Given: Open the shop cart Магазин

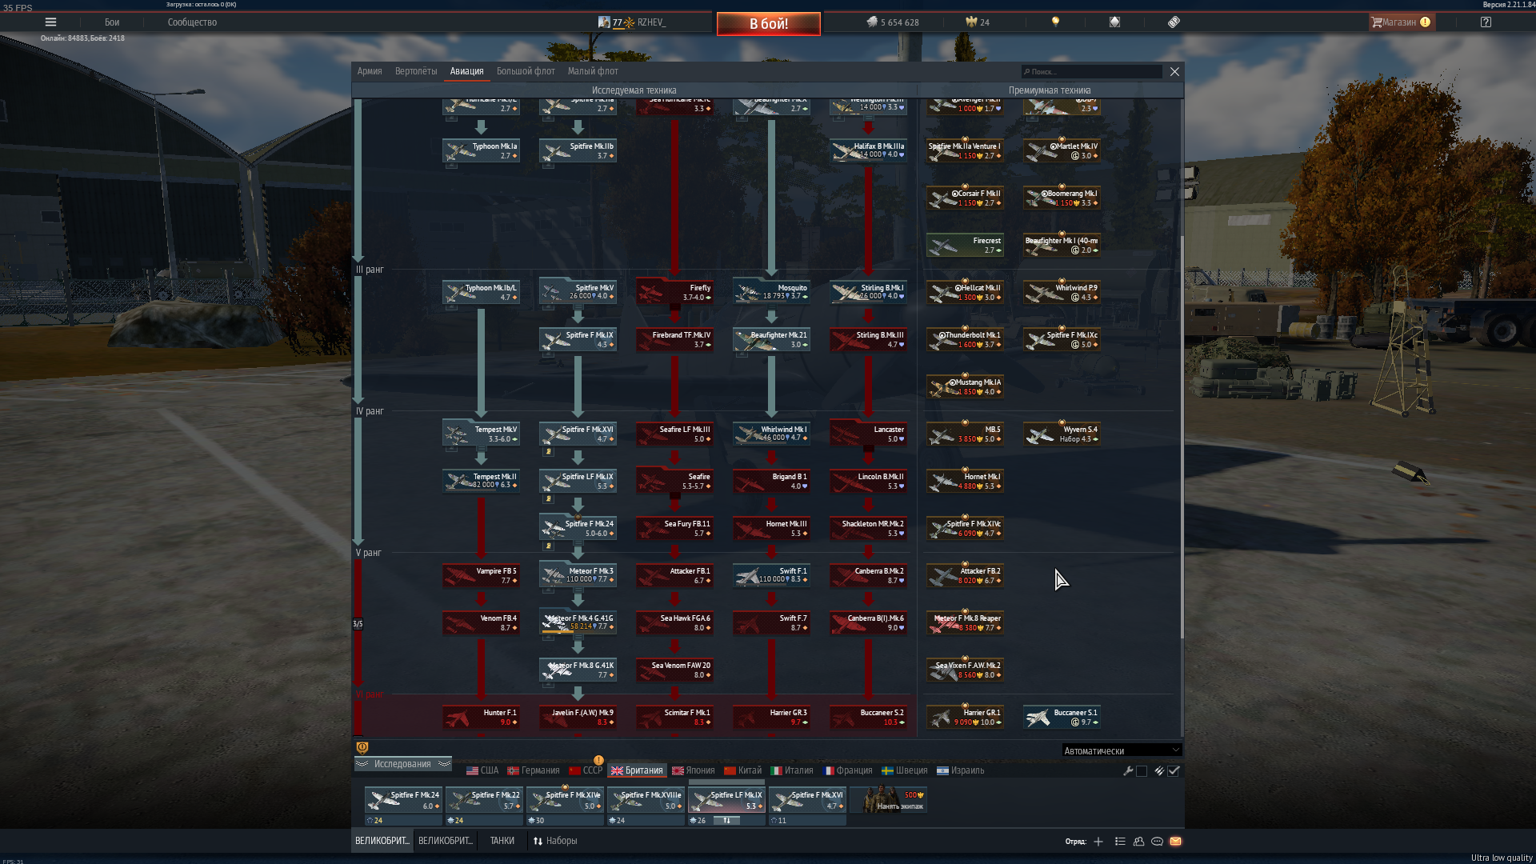Looking at the screenshot, I should point(1401,22).
